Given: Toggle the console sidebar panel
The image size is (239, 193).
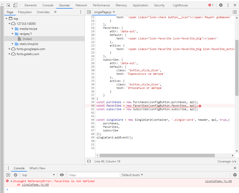Looking at the screenshot, I should [8, 175].
